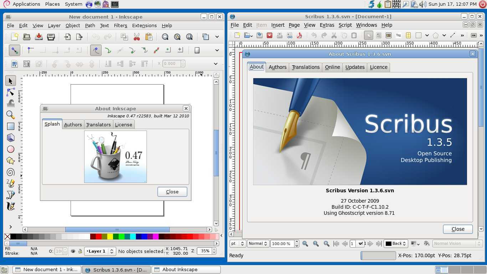Select the Zoom magnifier tool in Inkscape
487x274 pixels.
(11, 115)
